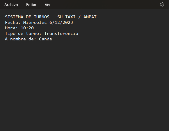Place cursor on Fecha label

13,22
